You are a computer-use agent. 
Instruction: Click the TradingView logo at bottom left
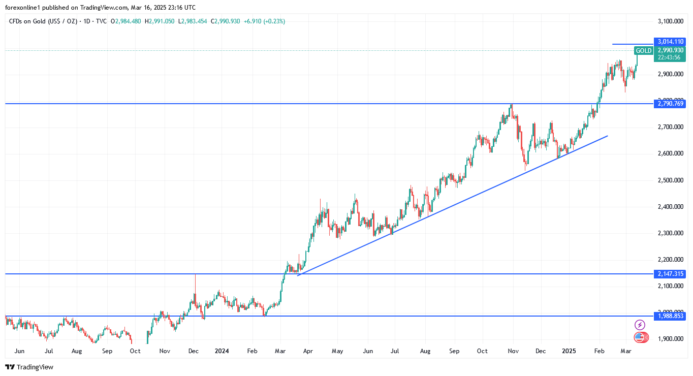[29, 367]
